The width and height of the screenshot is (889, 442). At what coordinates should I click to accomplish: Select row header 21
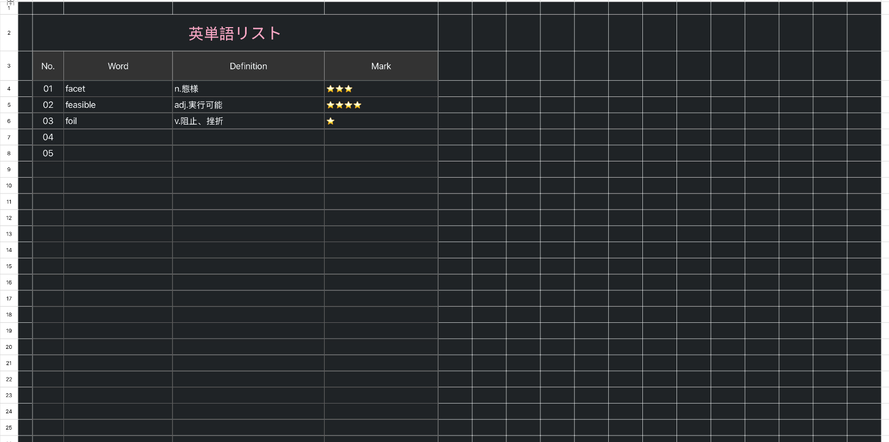coord(9,363)
